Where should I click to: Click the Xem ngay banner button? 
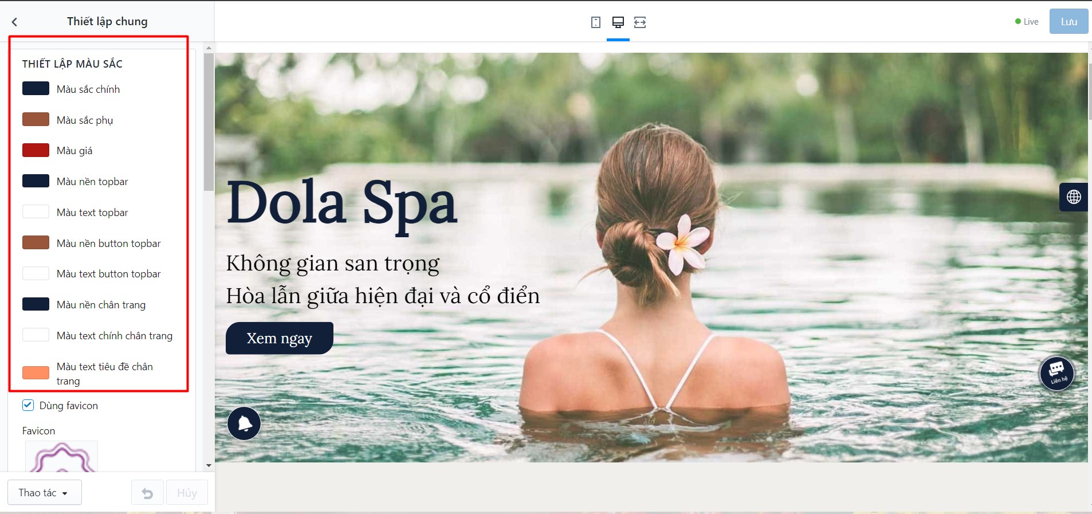(x=280, y=338)
